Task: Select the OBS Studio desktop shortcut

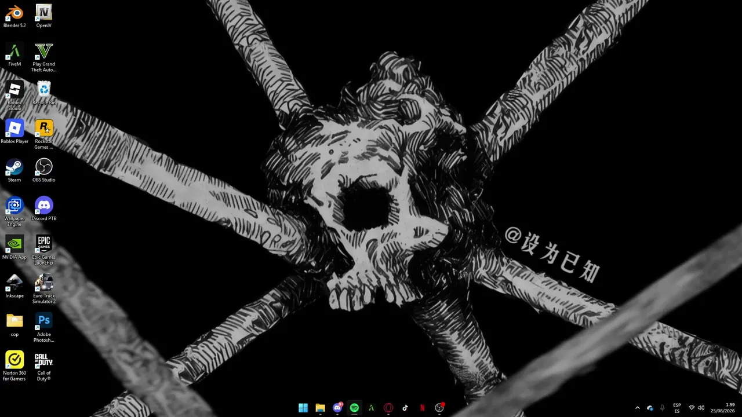Action: (44, 171)
